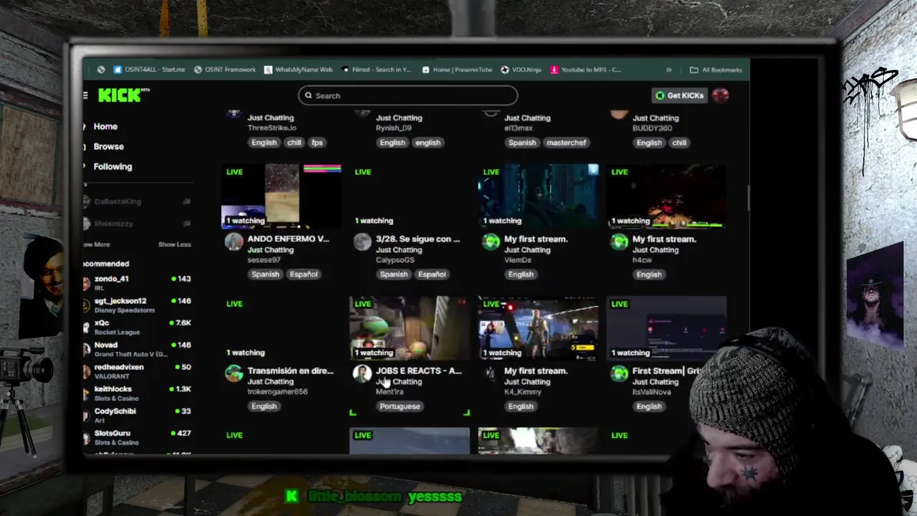Click the xQc avatar in the sidebar
Screen dimensions: 917x516
[87, 327]
